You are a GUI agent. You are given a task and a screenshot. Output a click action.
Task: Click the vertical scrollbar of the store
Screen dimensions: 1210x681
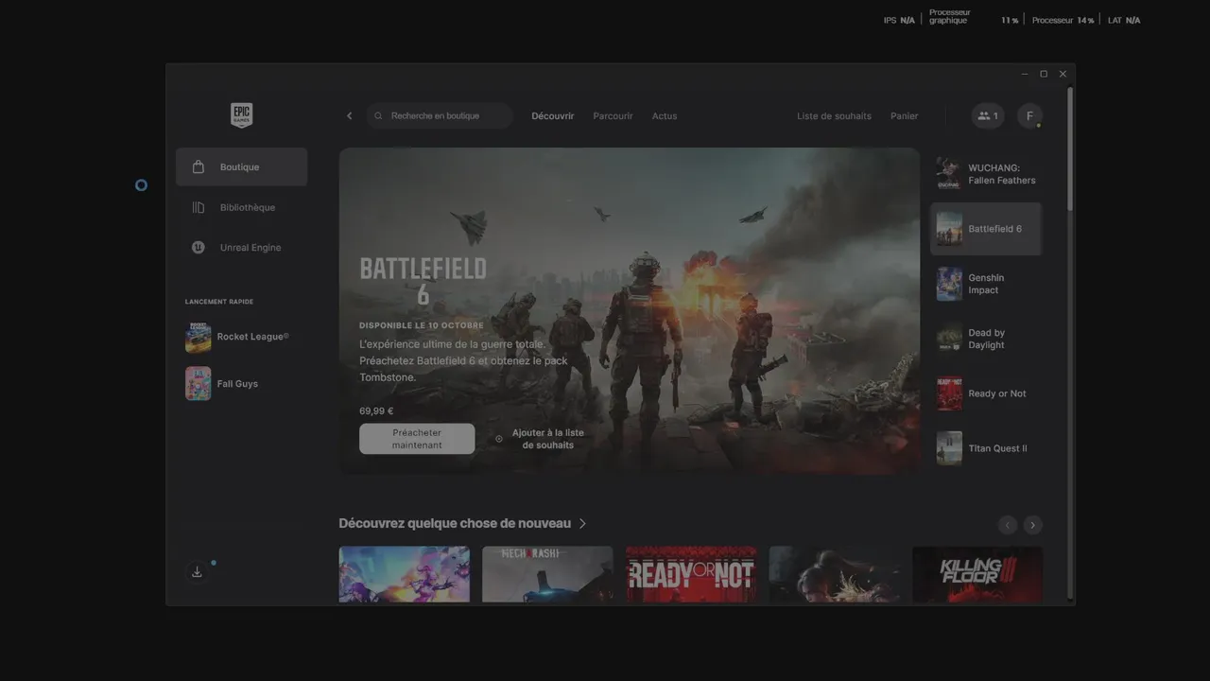click(1070, 148)
